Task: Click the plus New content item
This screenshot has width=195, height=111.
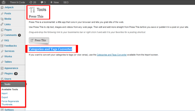Action: click(x=55, y=2)
